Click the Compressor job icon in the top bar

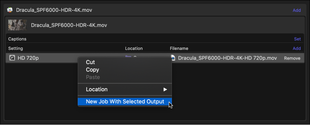pos(10,10)
